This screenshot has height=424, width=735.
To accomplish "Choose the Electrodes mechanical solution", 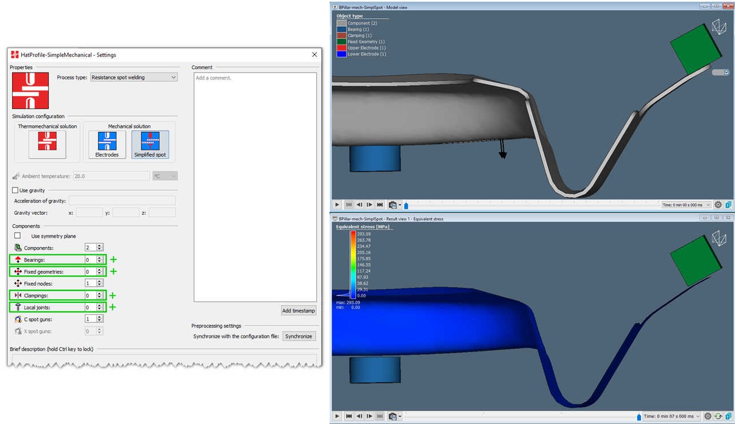I will point(106,141).
